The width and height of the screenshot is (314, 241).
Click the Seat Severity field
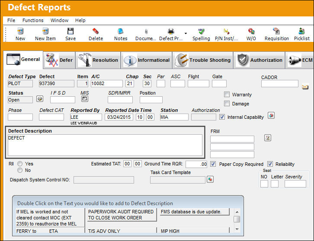[x=295, y=184]
